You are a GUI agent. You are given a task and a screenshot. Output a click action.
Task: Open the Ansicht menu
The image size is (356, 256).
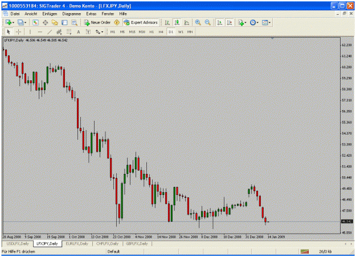(31, 14)
